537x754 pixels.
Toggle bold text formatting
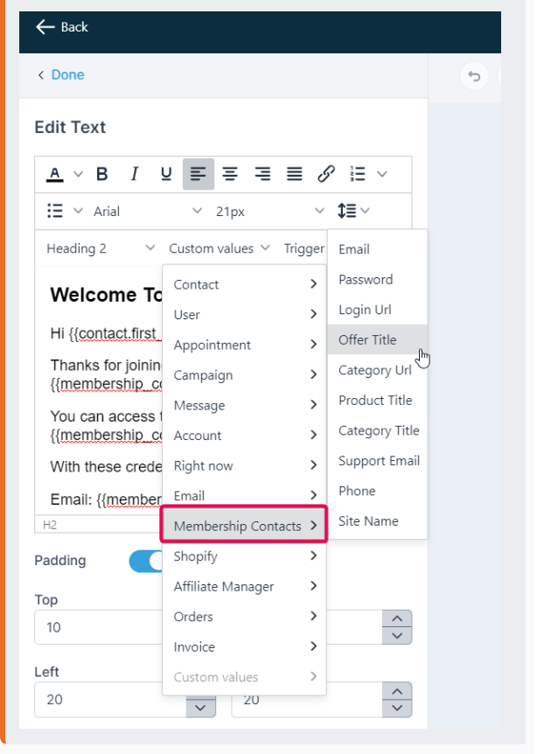[102, 174]
